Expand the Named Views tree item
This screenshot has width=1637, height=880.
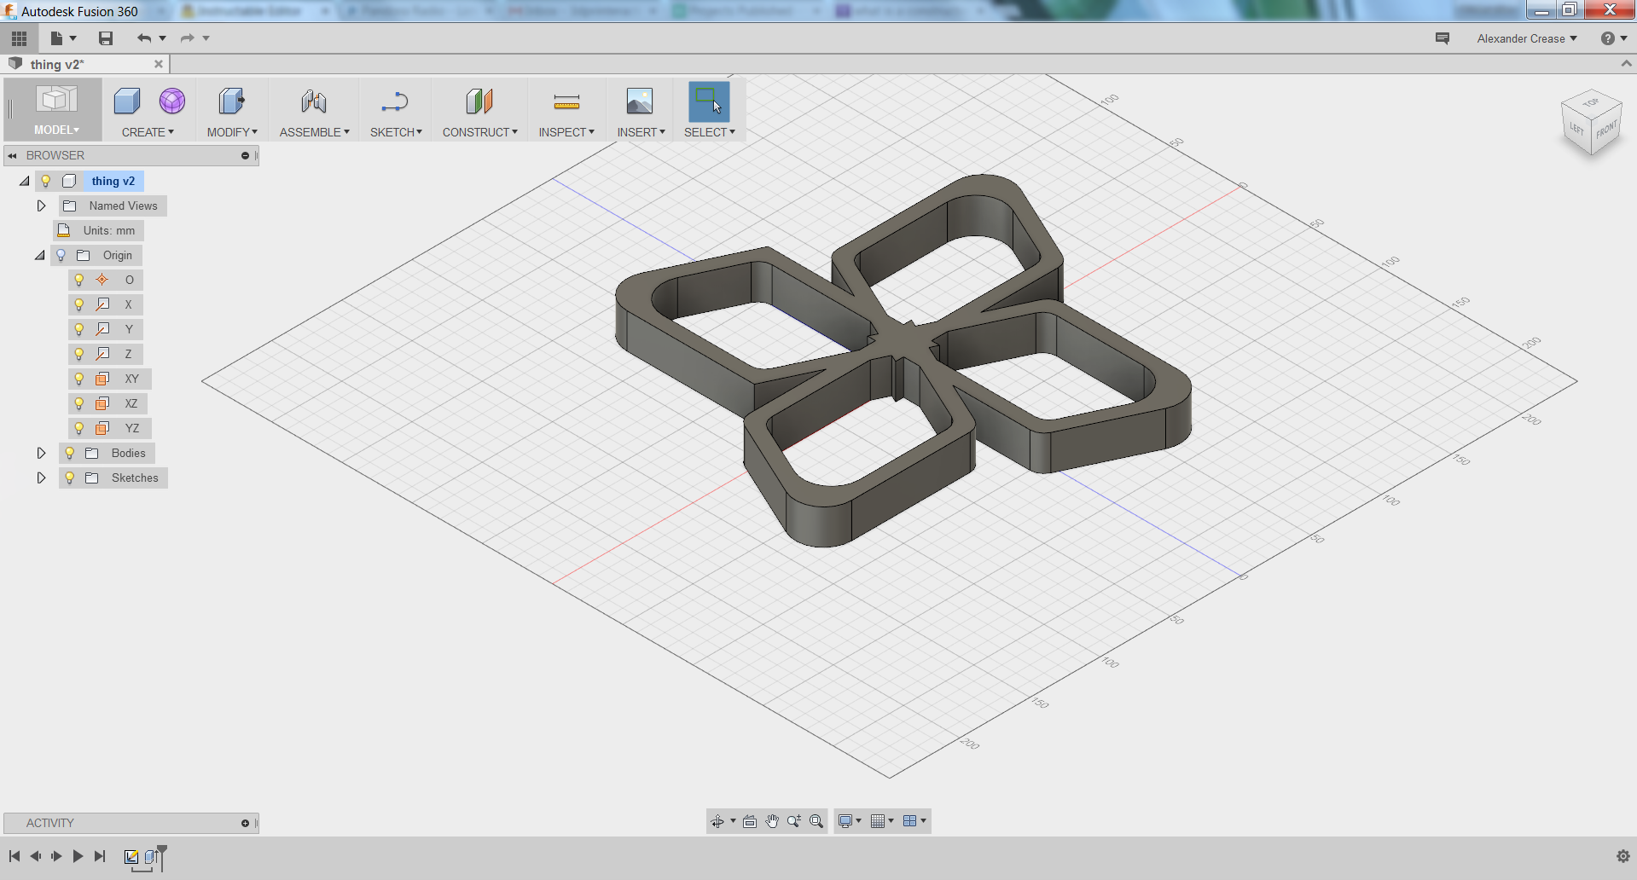(40, 206)
